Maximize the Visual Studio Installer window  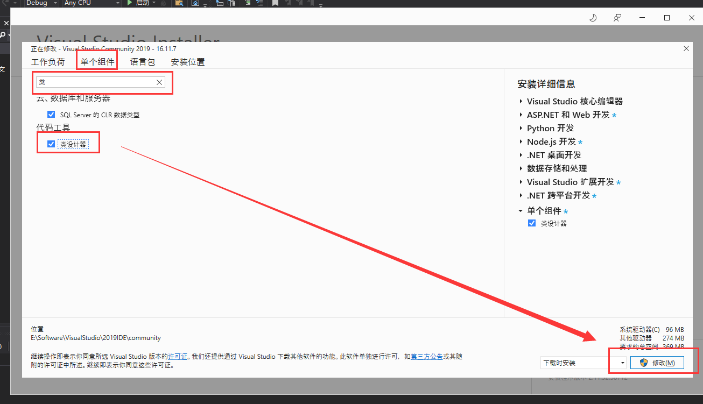point(667,18)
